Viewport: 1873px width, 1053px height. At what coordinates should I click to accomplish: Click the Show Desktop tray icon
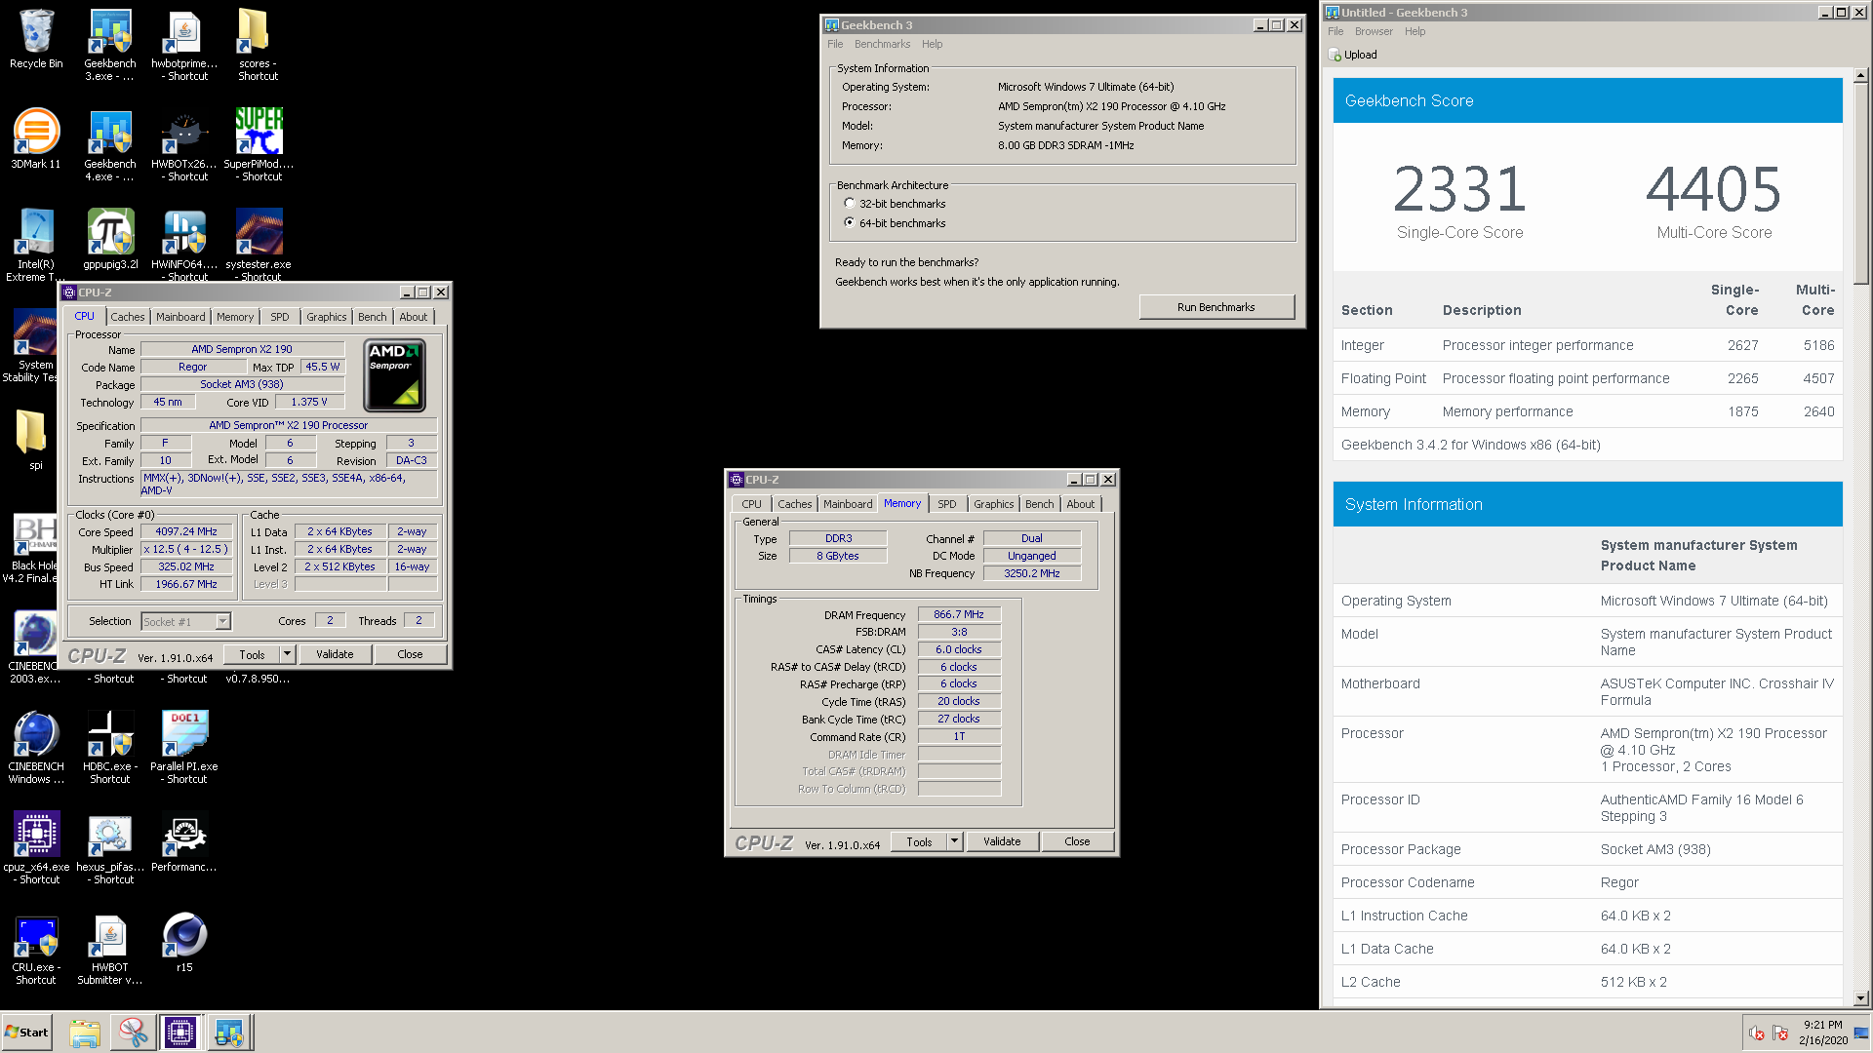click(1861, 1033)
